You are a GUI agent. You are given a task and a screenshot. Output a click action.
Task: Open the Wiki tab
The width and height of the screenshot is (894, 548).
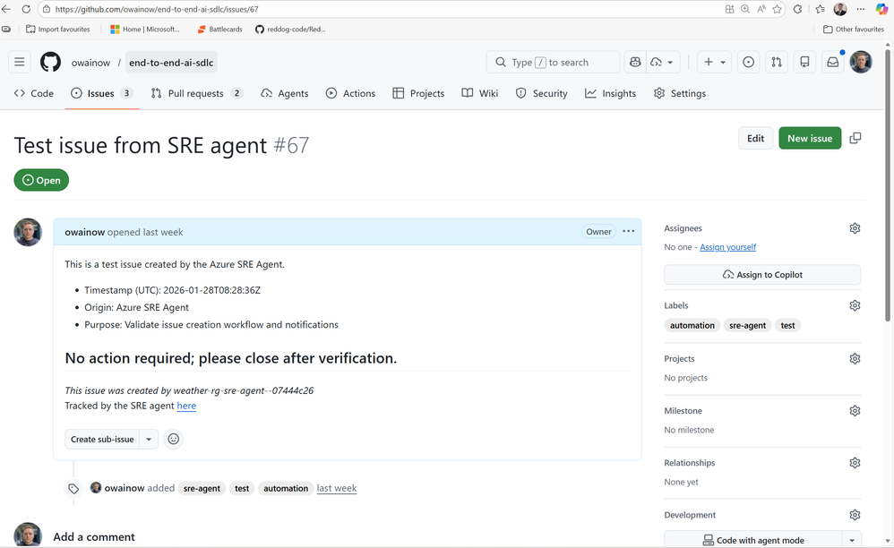click(x=480, y=93)
